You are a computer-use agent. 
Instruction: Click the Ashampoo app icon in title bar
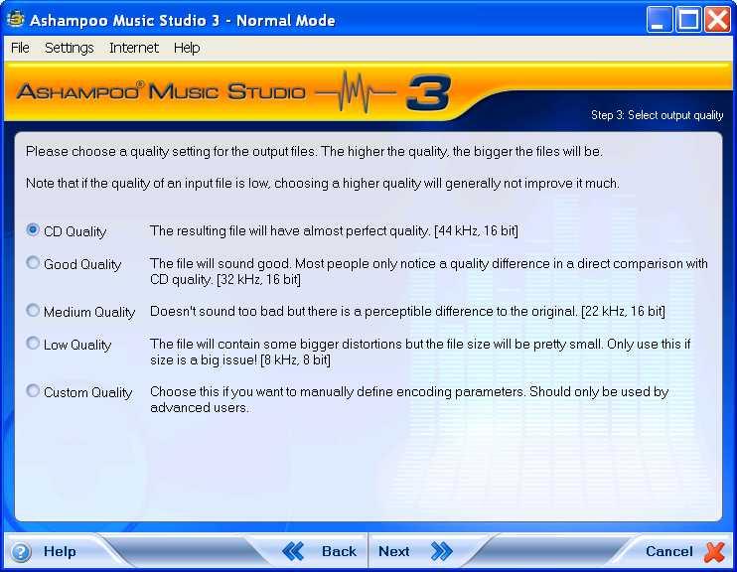(15, 20)
